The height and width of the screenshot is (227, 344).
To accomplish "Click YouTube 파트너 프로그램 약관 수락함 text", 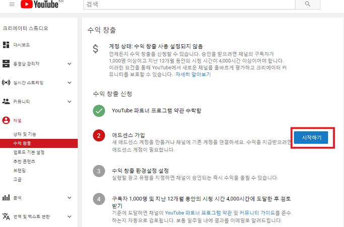I will tap(157, 111).
